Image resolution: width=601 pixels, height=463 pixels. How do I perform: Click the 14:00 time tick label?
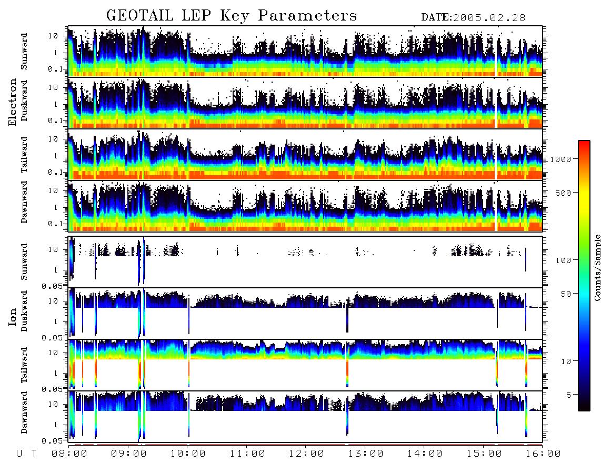[425, 454]
